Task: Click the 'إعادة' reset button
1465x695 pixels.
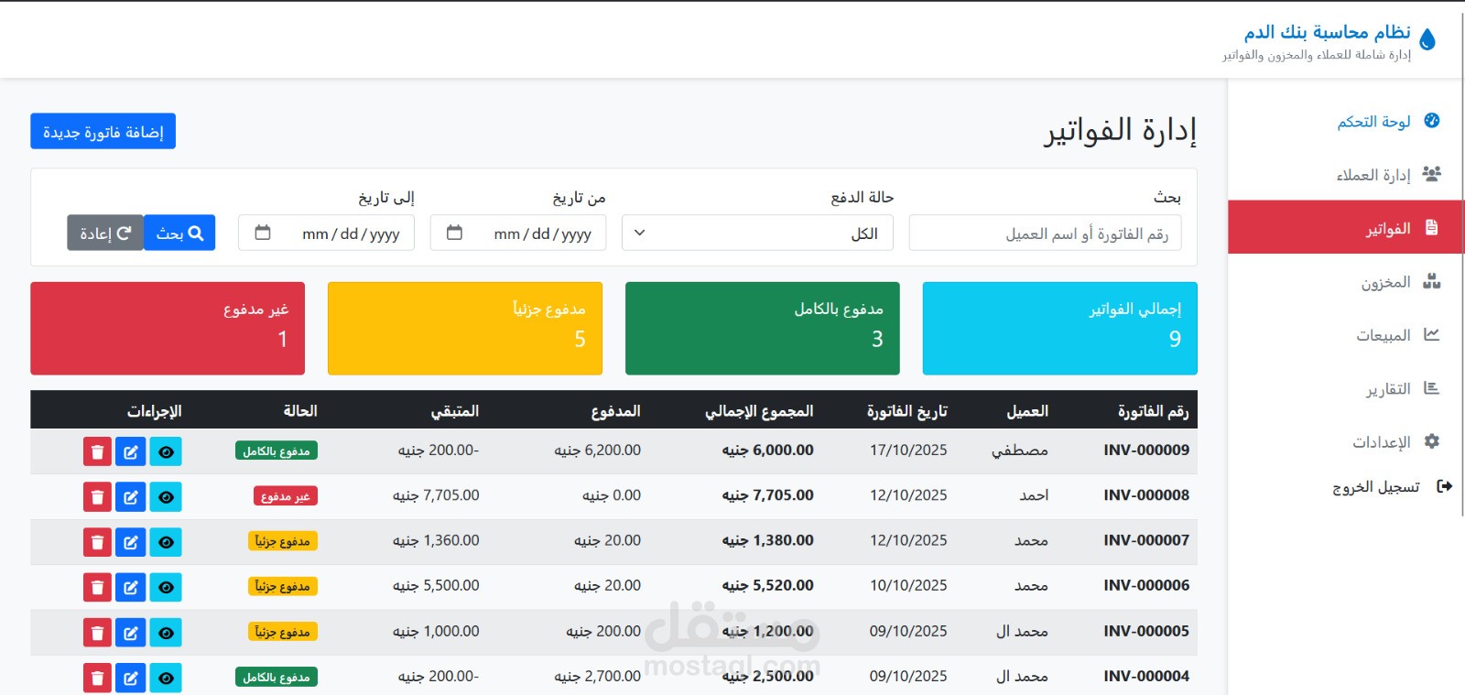Action: pos(105,233)
